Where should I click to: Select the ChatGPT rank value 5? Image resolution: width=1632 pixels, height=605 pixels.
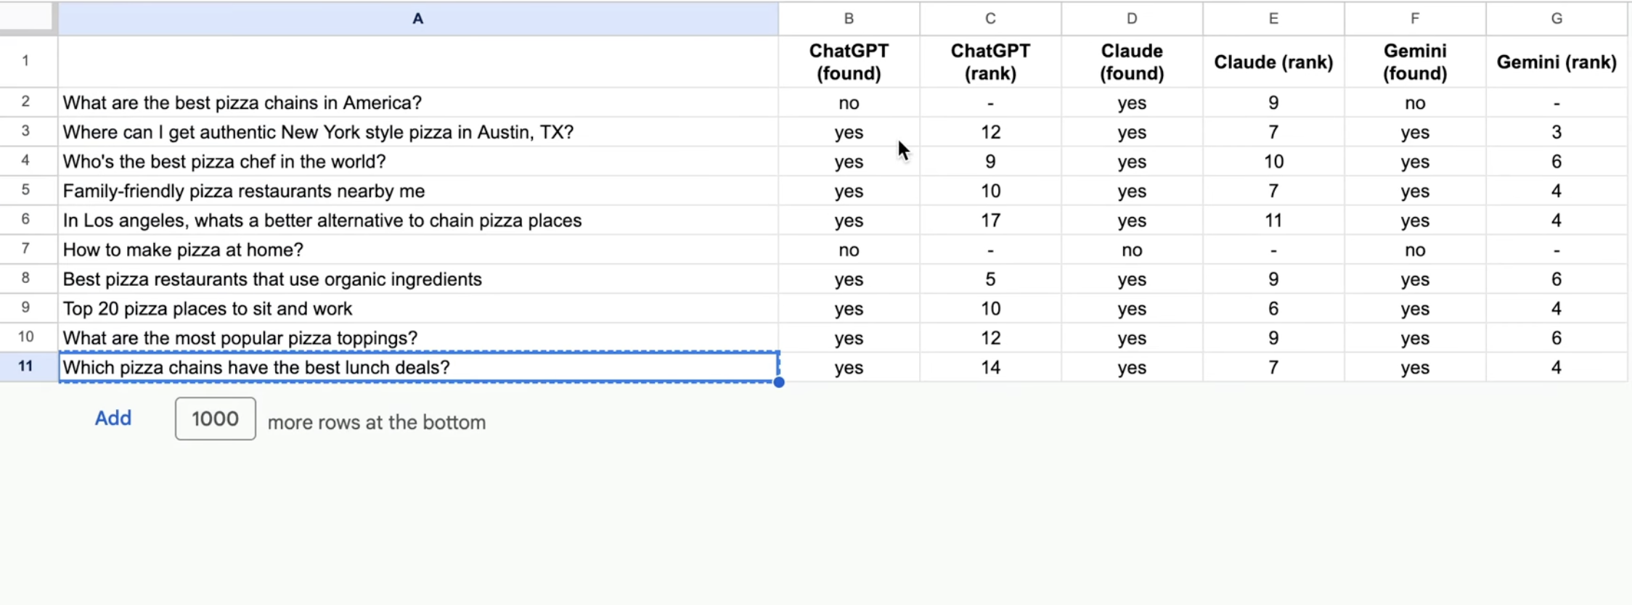point(990,279)
